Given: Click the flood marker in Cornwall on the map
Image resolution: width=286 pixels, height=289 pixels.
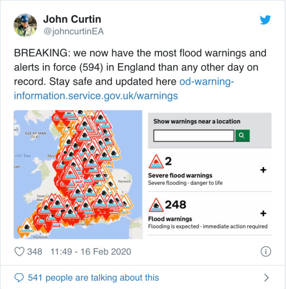Looking at the screenshot, I should pos(26,227).
